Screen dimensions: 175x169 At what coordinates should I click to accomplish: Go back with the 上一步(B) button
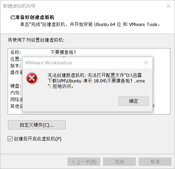pyautogui.click(x=84, y=162)
